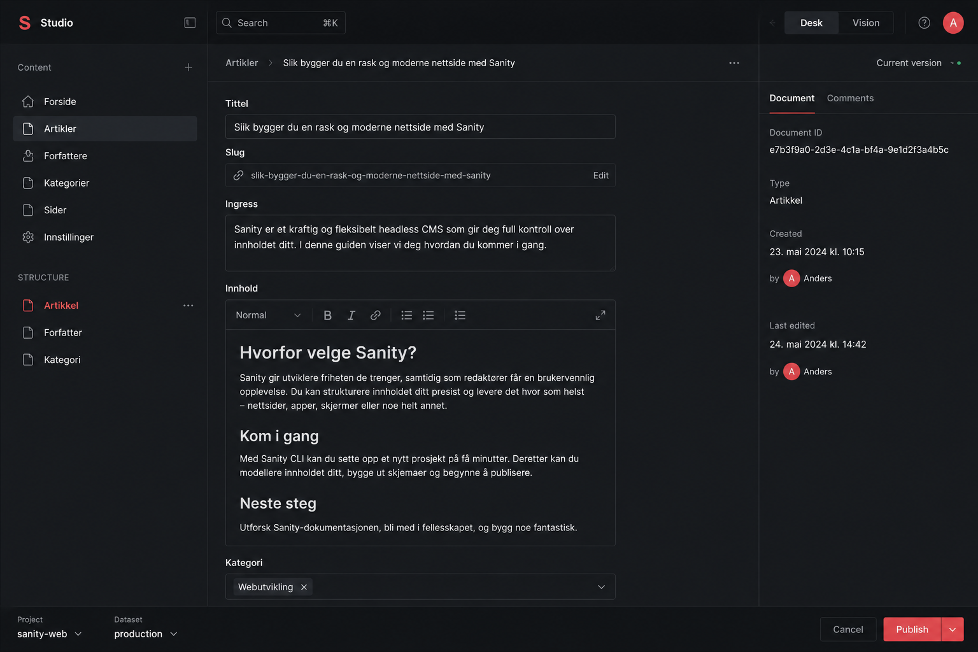This screenshot has width=978, height=652.
Task: Toggle bold formatting in the Innhold toolbar
Action: point(327,315)
